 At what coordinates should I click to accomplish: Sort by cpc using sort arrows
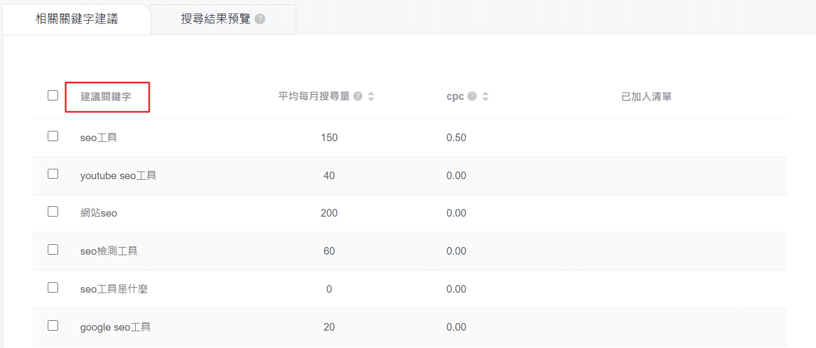486,97
